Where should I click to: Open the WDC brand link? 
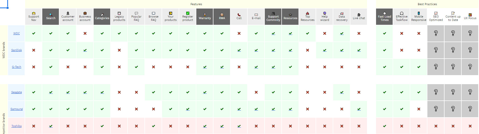click(17, 33)
